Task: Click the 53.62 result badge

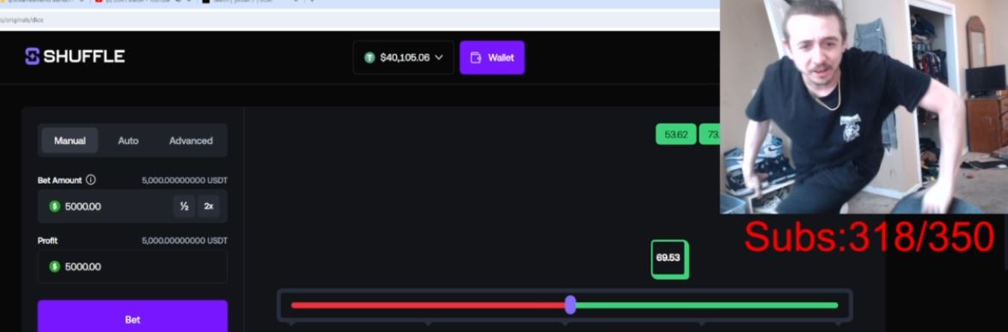Action: pos(675,134)
